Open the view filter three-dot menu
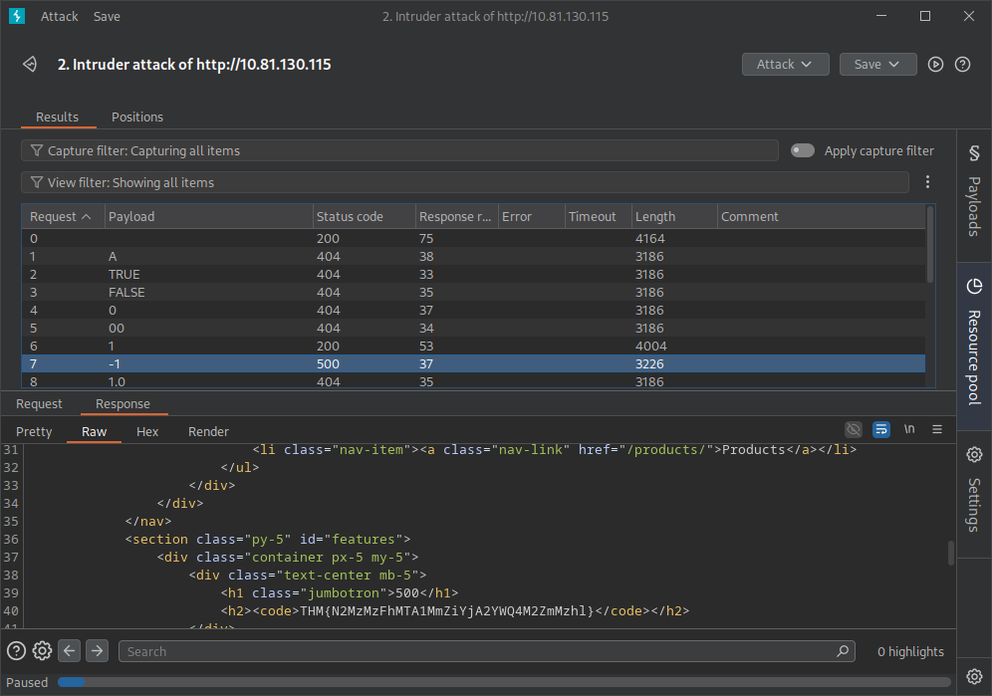 pos(929,182)
